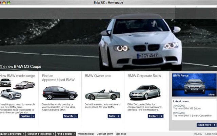Click the black X5 image under Approved Used BMW
Viewport: 217px width, 136px height.
click(x=60, y=93)
